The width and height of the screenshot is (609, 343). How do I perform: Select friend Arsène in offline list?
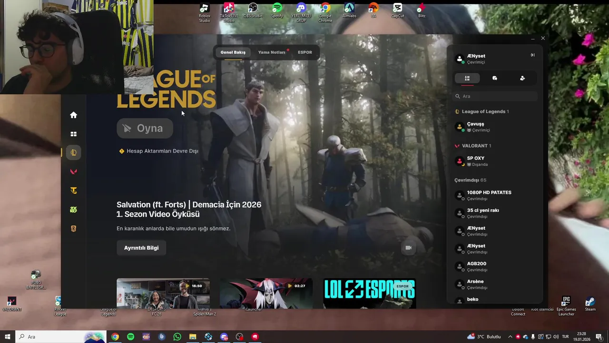tap(495, 284)
